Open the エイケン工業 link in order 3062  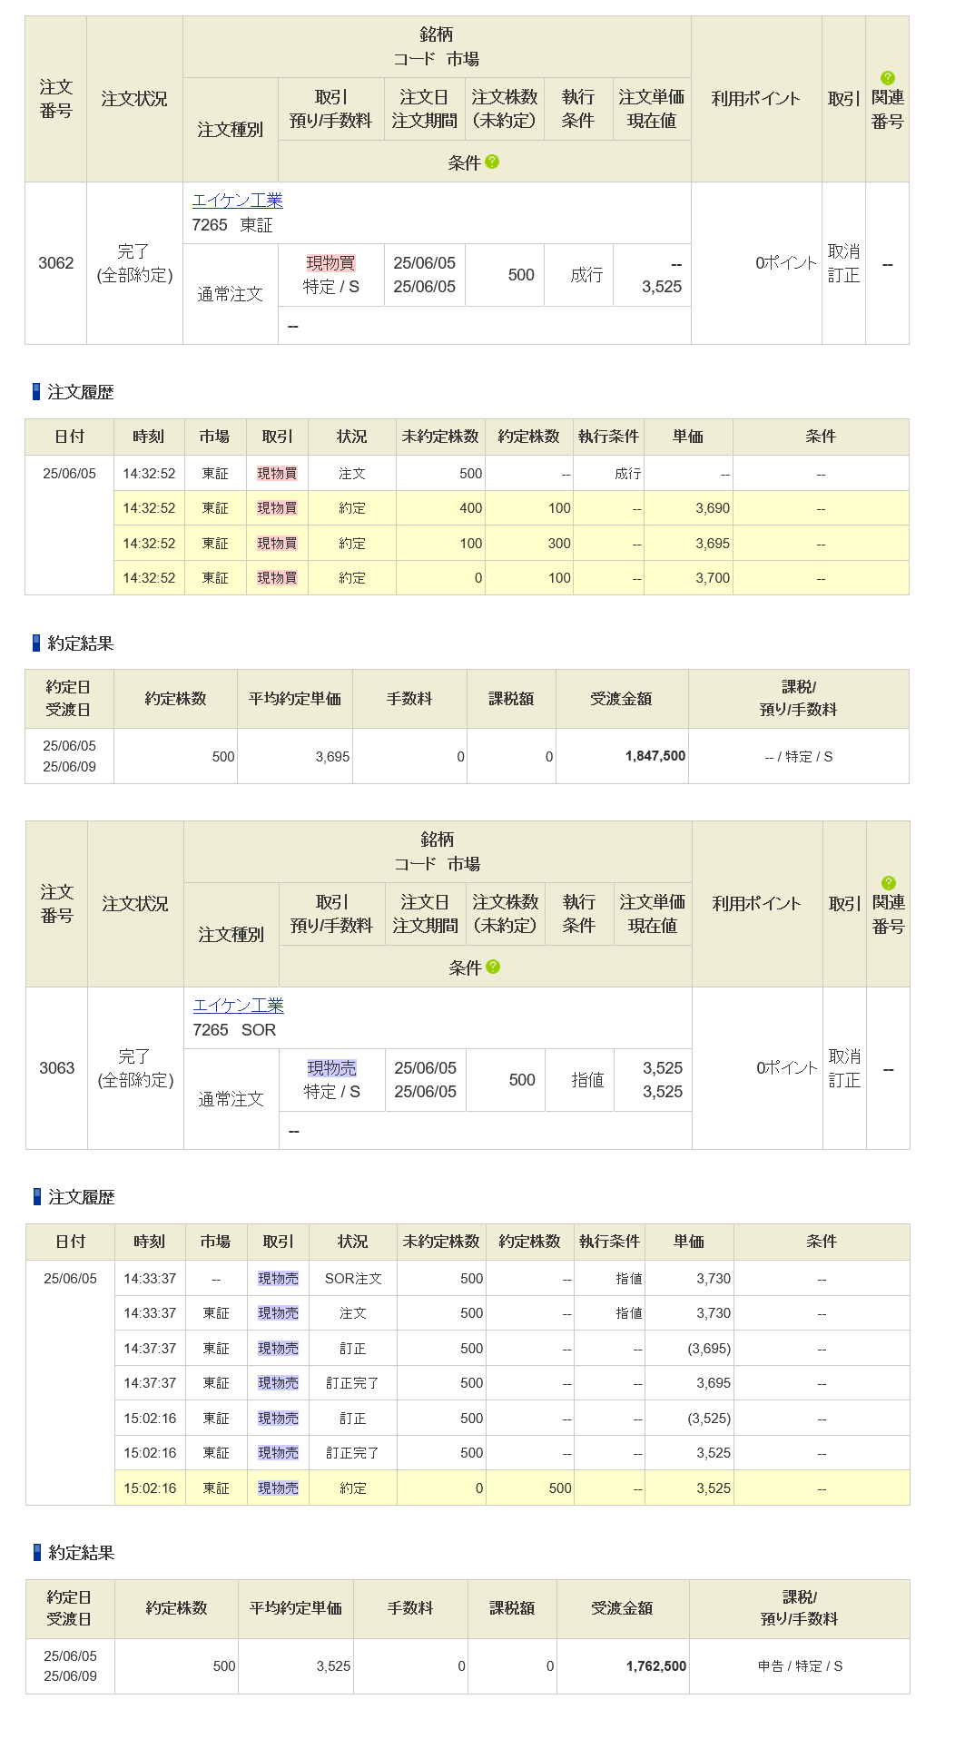click(x=238, y=201)
